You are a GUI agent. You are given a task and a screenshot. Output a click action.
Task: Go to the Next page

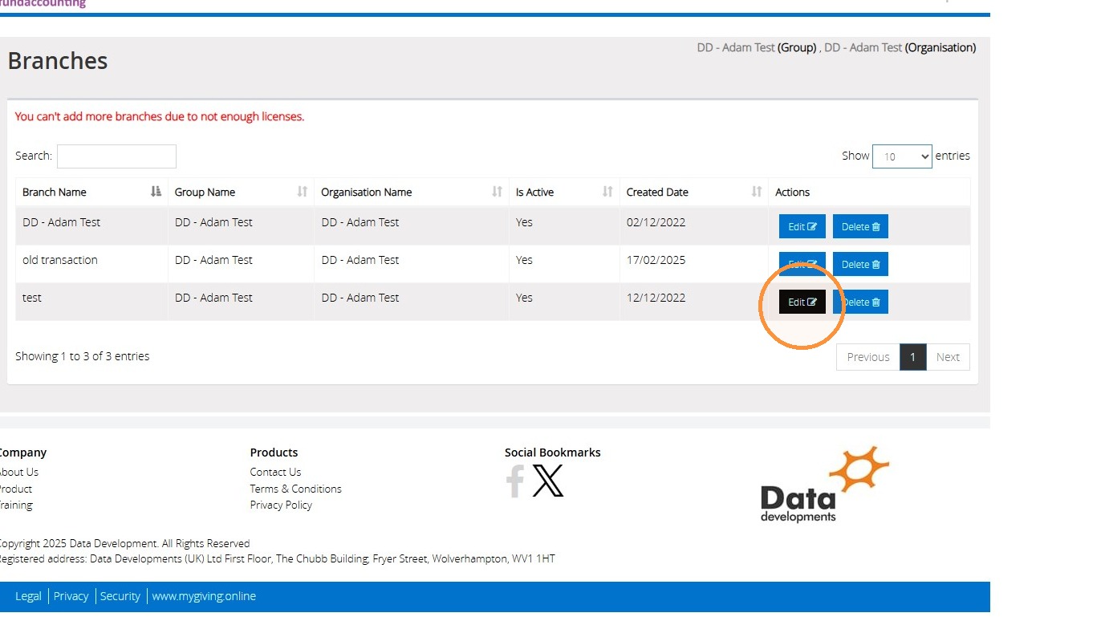click(x=948, y=357)
